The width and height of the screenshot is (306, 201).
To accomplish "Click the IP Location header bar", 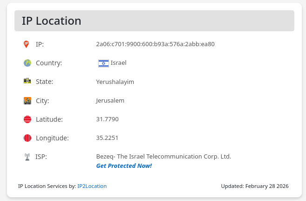I will click(154, 21).
